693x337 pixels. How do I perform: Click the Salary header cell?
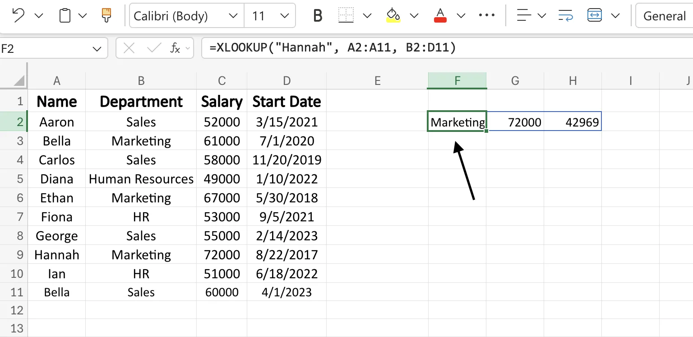point(222,101)
